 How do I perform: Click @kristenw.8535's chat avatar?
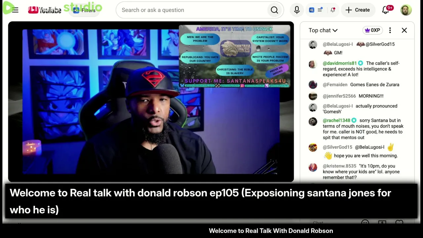tap(313, 167)
